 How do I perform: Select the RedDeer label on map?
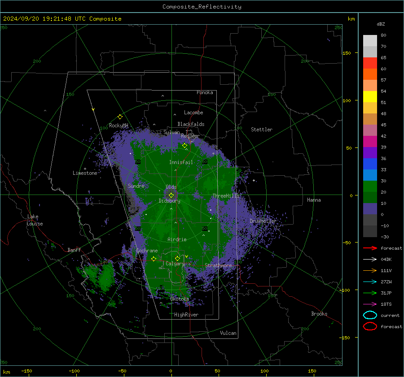click(x=190, y=136)
